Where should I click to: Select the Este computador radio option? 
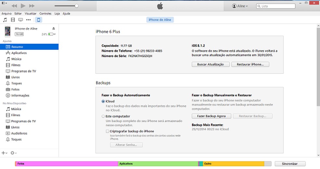tap(103, 116)
